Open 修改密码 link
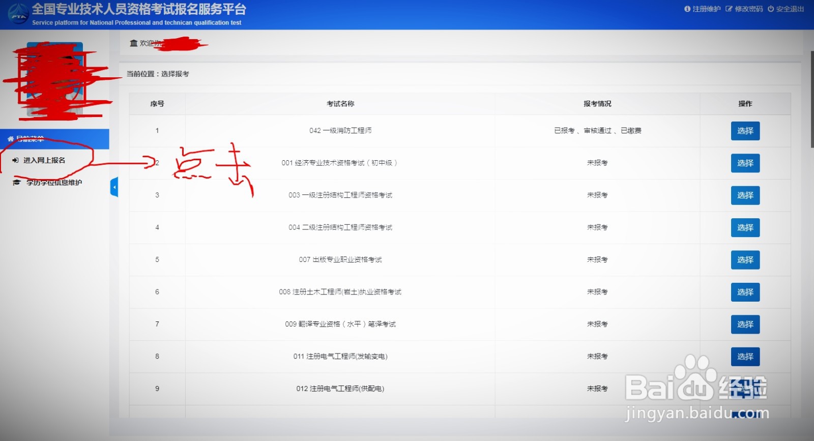The height and width of the screenshot is (441, 814). pos(744,9)
